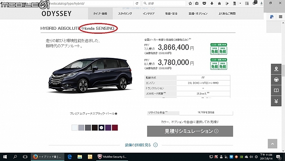The image size is (285, 161).
Task: Click the eco-car tax exemption badge for 8-seater
Action: (x=218, y=64)
